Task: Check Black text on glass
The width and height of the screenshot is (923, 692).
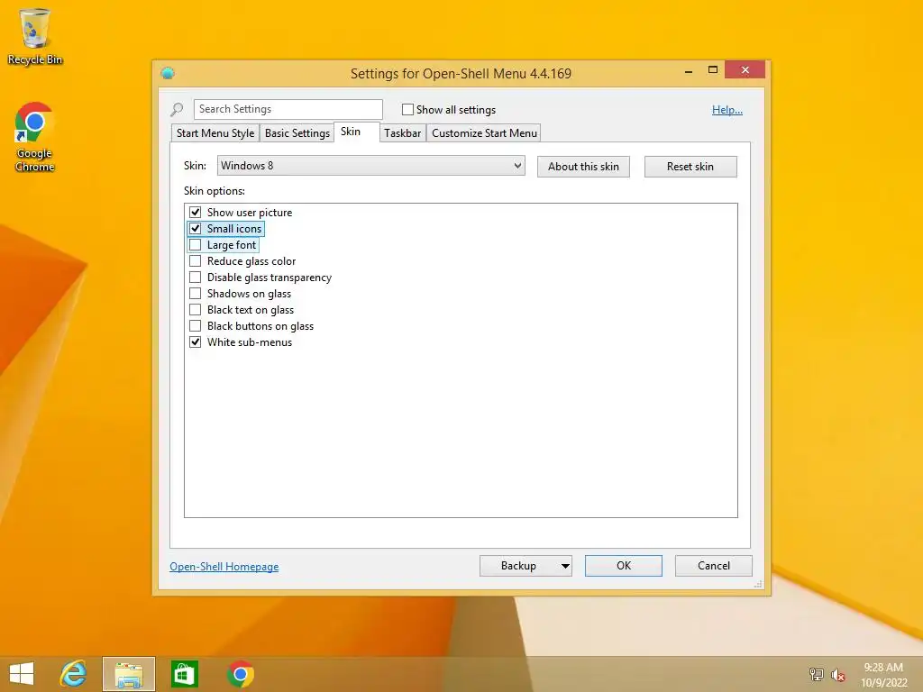Action: coord(196,310)
